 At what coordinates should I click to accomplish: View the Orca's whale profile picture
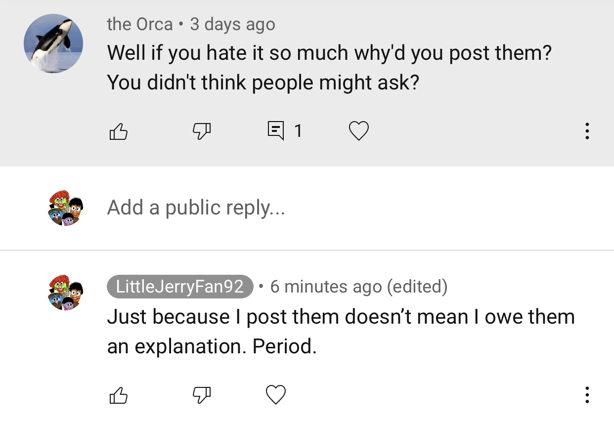coord(53,43)
